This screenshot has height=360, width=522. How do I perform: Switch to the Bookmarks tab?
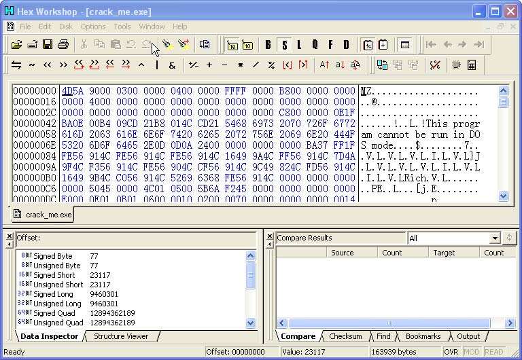click(423, 336)
